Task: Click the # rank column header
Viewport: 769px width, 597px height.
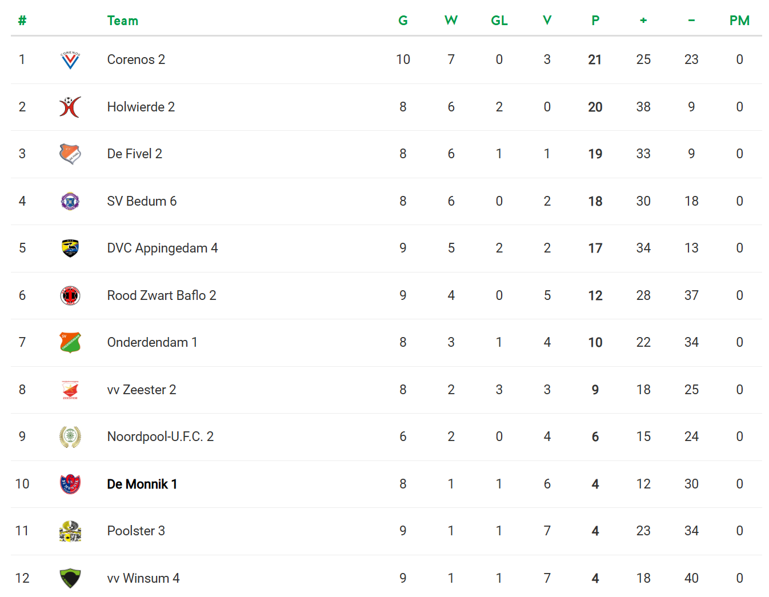Action: pos(22,21)
